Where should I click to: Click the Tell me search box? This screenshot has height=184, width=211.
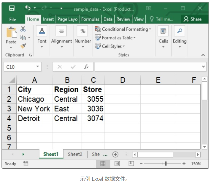[161, 19]
